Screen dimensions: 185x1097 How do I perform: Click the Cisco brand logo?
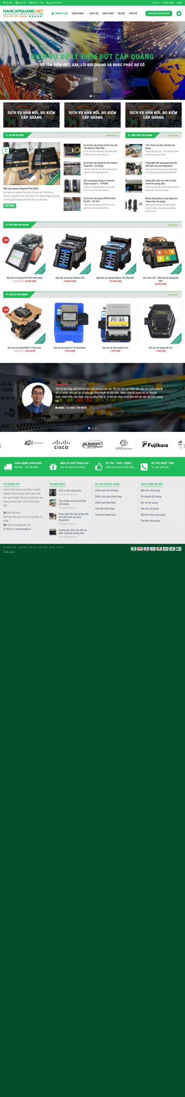click(x=61, y=444)
